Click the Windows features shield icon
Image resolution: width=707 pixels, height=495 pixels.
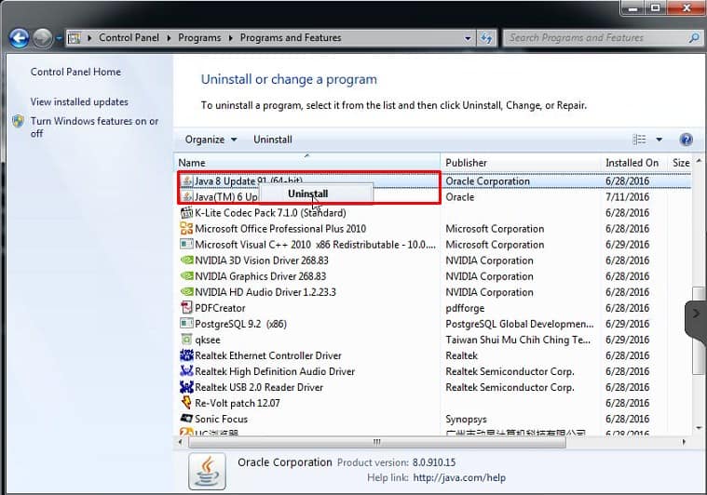[x=18, y=121]
